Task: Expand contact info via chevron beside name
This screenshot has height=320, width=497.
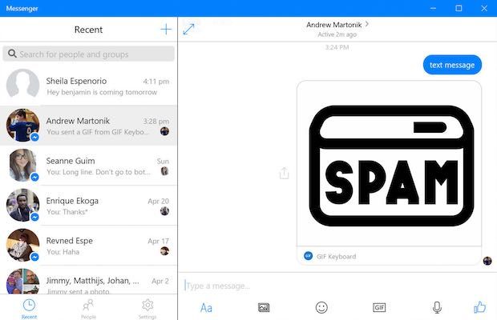Action: [366, 24]
